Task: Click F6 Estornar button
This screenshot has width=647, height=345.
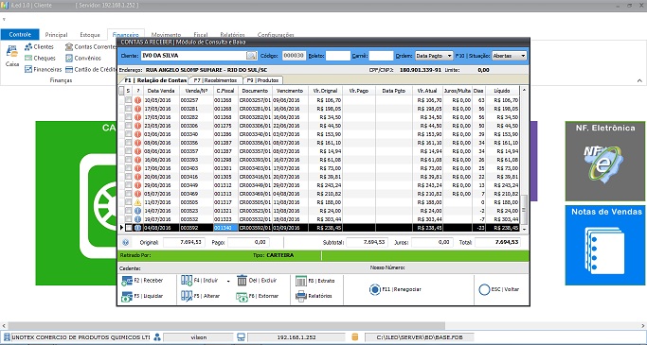Action: click(x=257, y=296)
